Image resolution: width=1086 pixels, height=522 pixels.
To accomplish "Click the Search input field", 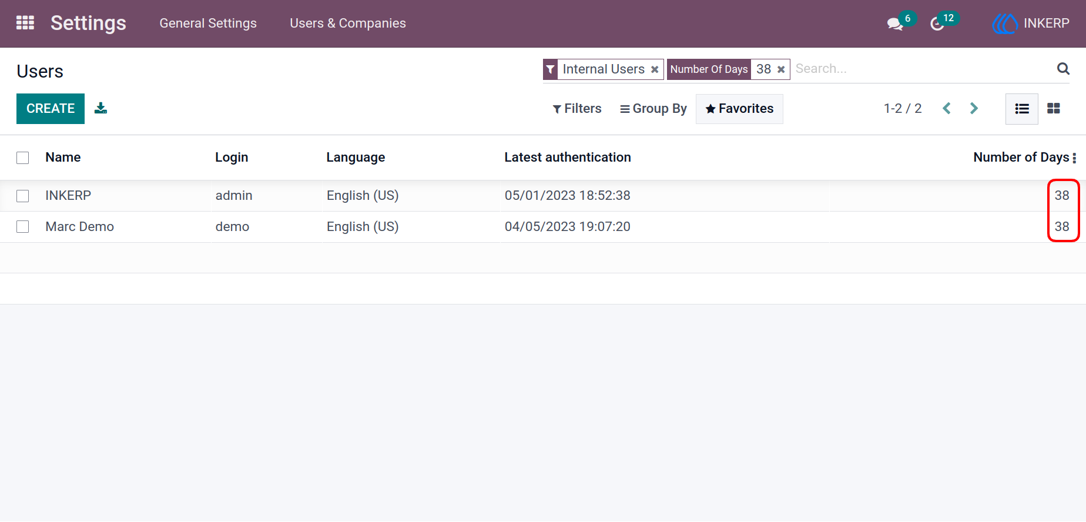I will (923, 69).
